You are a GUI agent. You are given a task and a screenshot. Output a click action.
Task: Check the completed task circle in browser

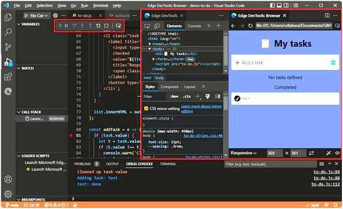pyautogui.click(x=237, y=99)
